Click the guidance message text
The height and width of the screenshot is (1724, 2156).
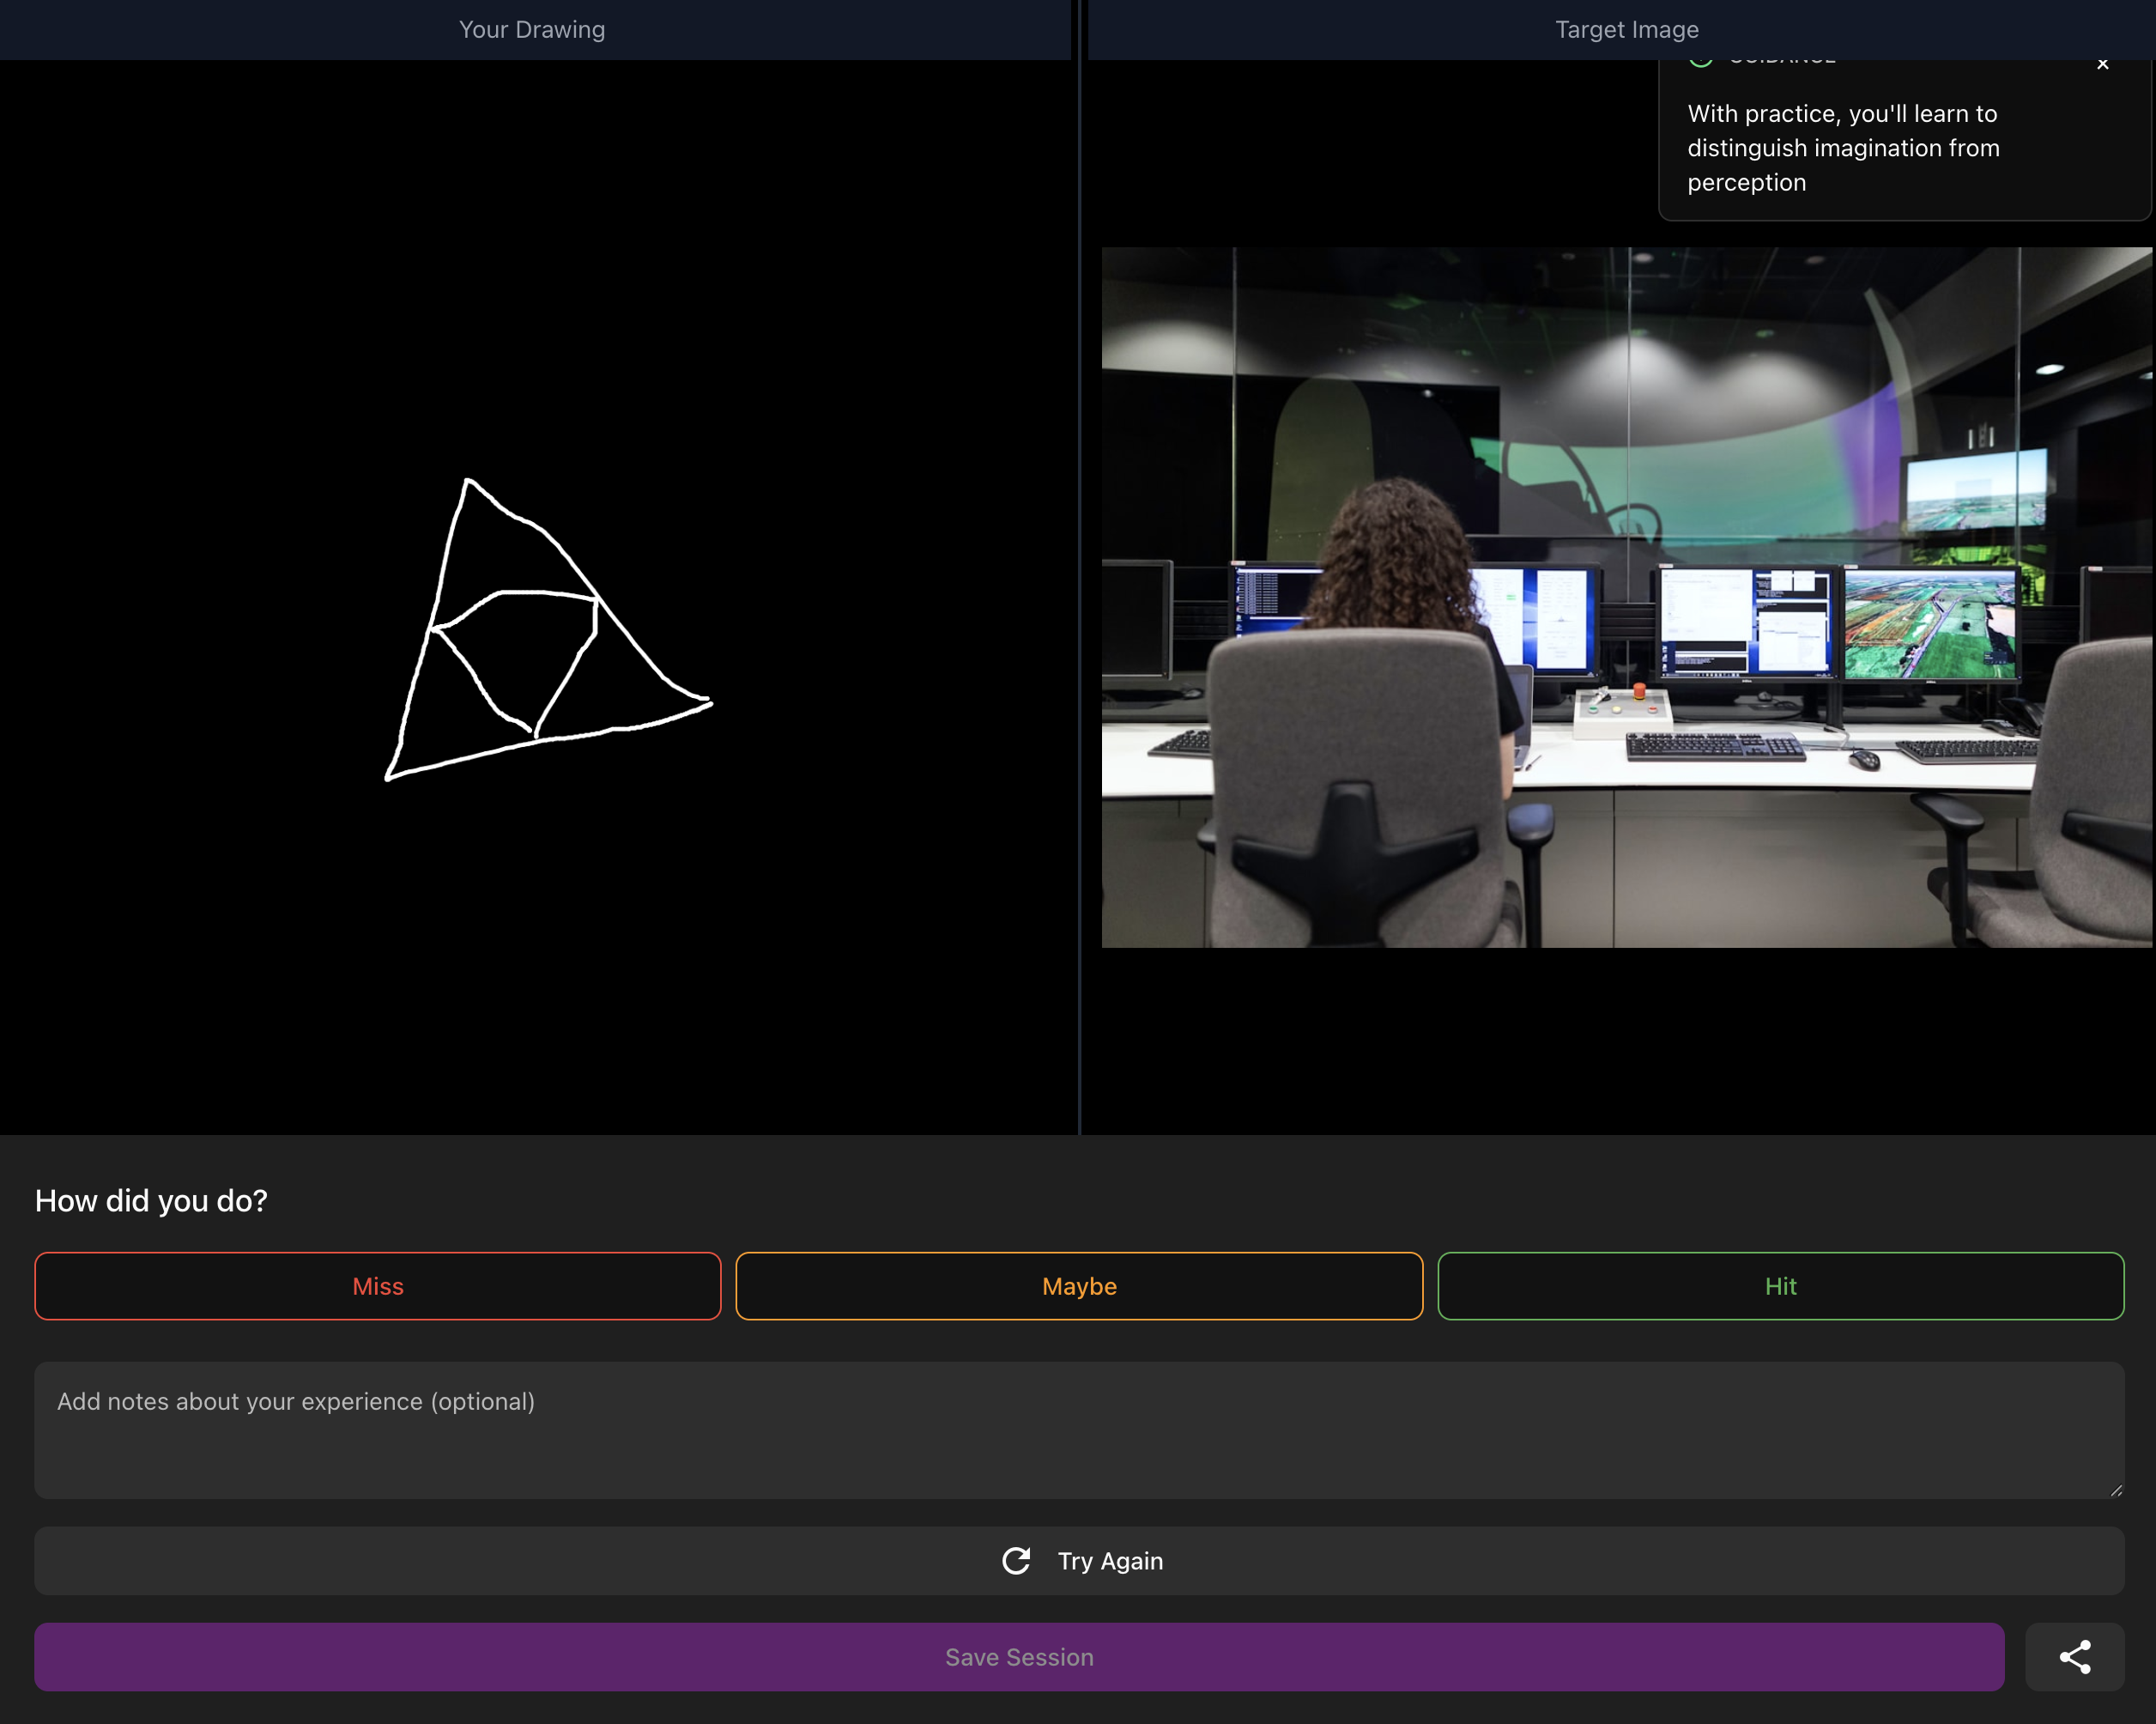pos(1843,148)
